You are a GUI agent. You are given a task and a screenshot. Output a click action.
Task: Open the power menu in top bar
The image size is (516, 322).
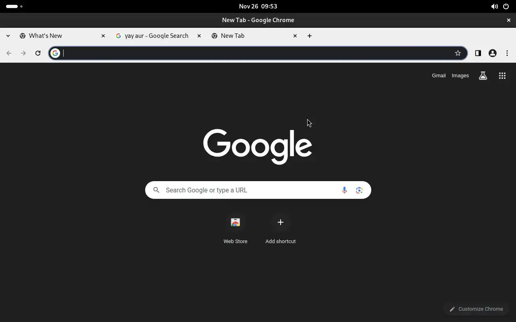point(506,6)
